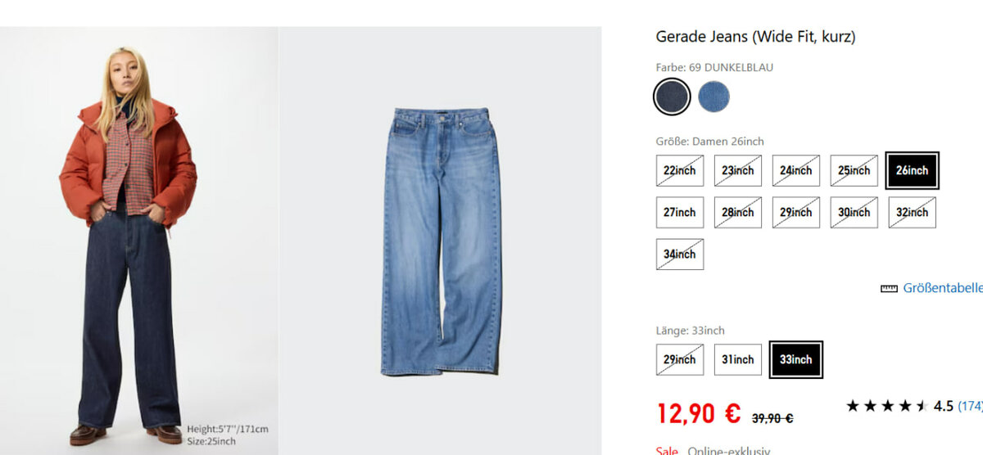Open the 174 reviews link

coord(970,405)
